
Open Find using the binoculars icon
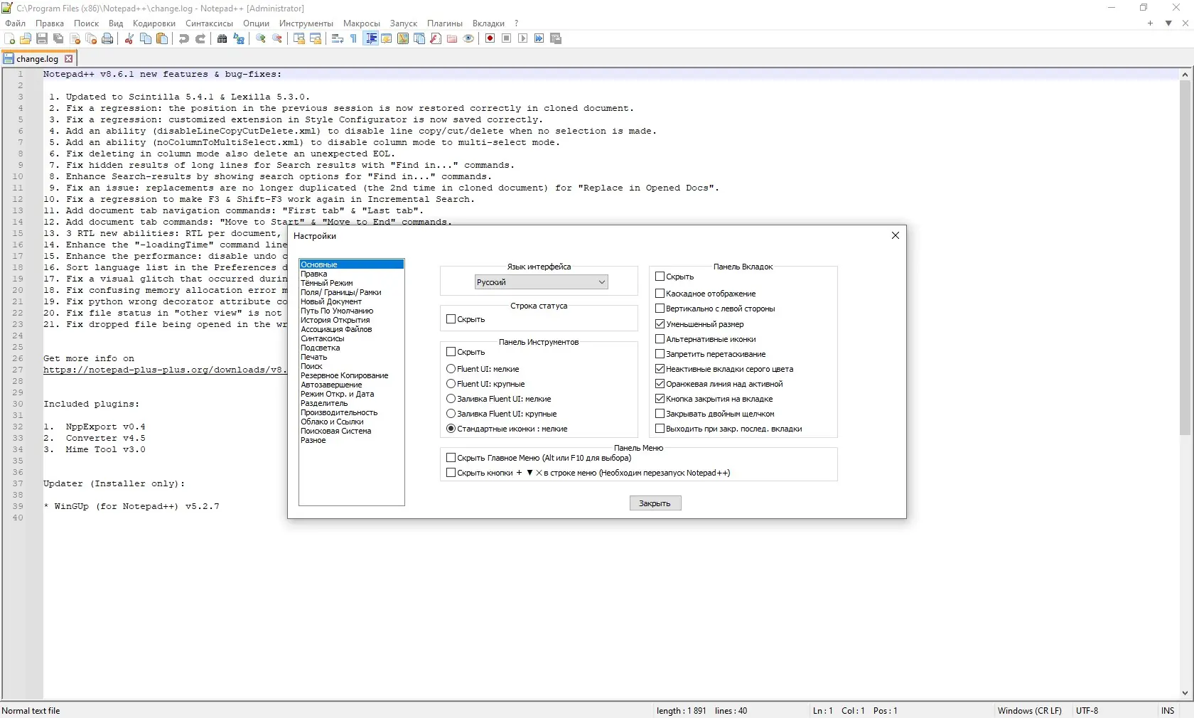click(222, 38)
